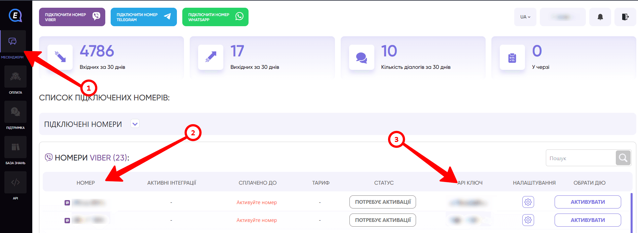Image resolution: width=638 pixels, height=233 pixels.
Task: Open settings gear for the first Viber number
Action: [528, 202]
